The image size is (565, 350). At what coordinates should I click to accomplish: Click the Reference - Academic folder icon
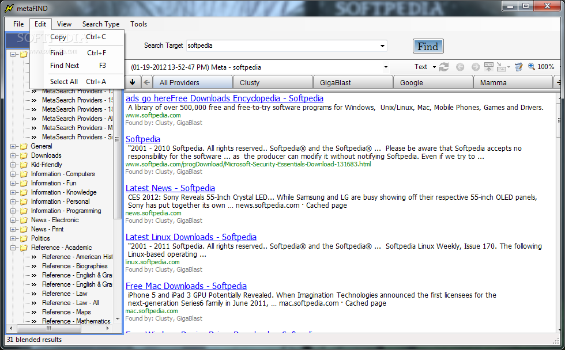click(x=24, y=248)
